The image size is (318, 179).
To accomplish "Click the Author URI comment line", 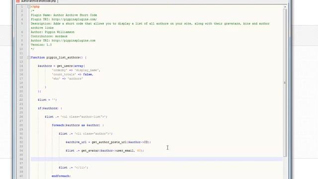I will pyautogui.click(x=63, y=41).
